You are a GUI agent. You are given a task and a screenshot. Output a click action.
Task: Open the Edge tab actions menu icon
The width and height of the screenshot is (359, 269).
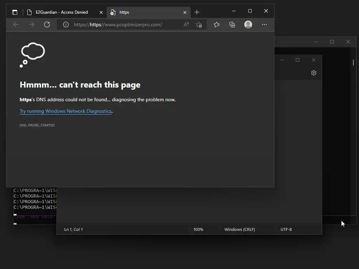coord(15,12)
